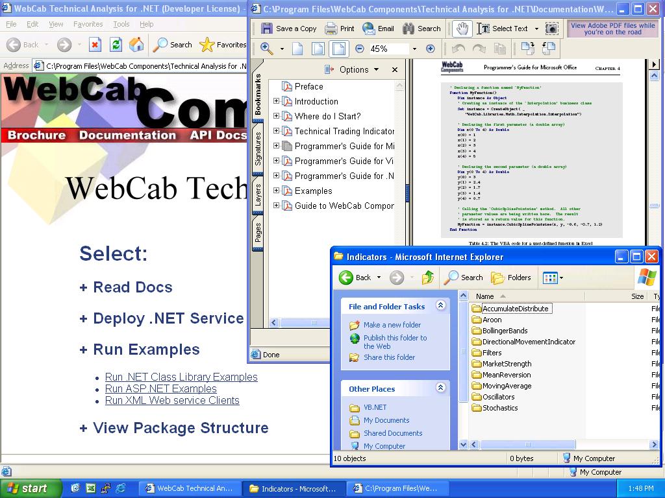Switch to Indicators taskbar button
Screen dimensions: 665x498
(294, 489)
